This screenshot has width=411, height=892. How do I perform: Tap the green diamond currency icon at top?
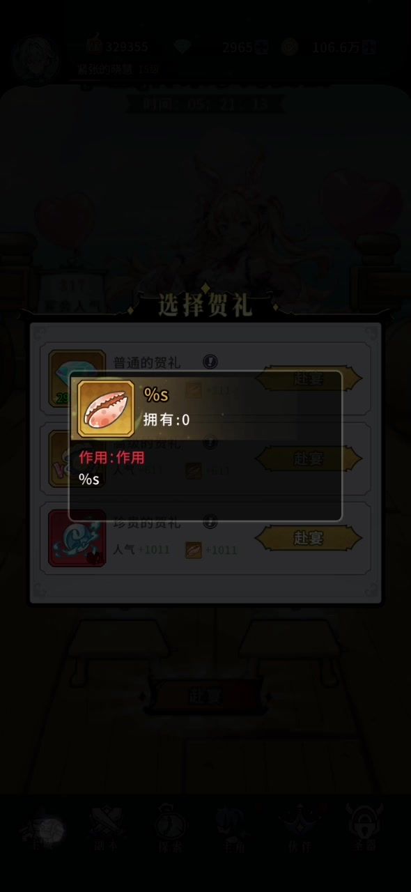tap(185, 47)
